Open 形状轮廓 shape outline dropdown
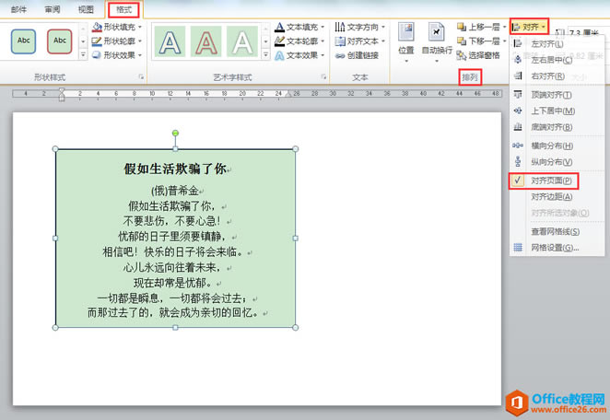This screenshot has width=610, height=420. point(117,41)
